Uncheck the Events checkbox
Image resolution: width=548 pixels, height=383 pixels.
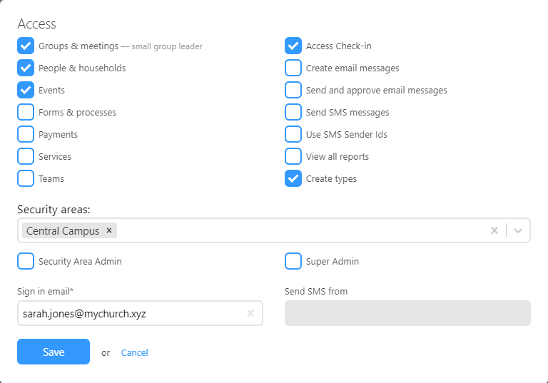26,90
